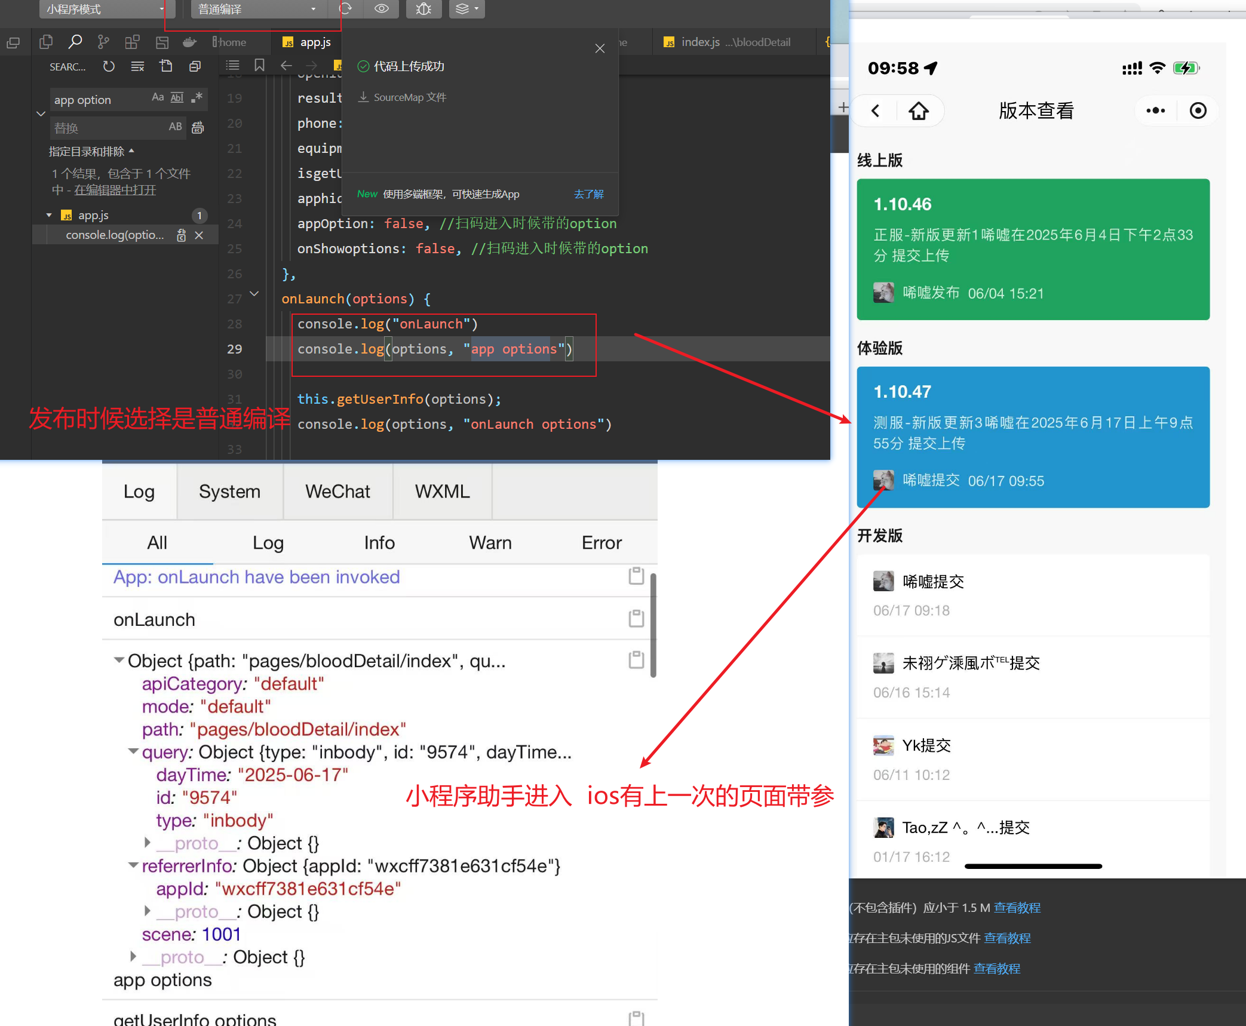Click the debug bug icon in toolbar
The image size is (1246, 1026).
(x=423, y=8)
